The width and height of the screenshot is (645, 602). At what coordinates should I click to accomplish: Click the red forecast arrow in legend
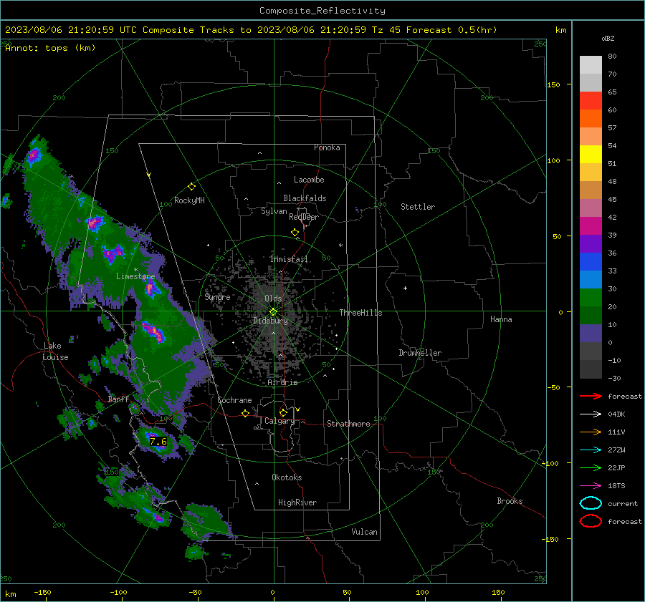point(591,396)
